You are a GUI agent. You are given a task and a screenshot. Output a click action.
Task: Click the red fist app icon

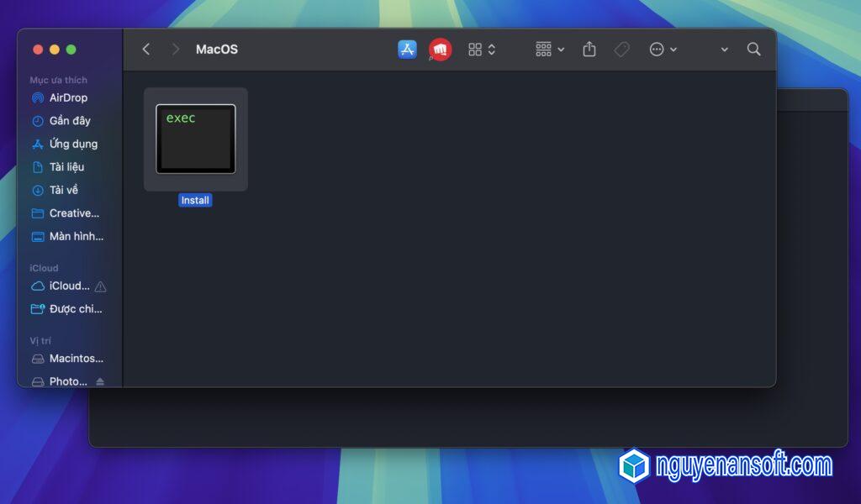click(x=440, y=50)
